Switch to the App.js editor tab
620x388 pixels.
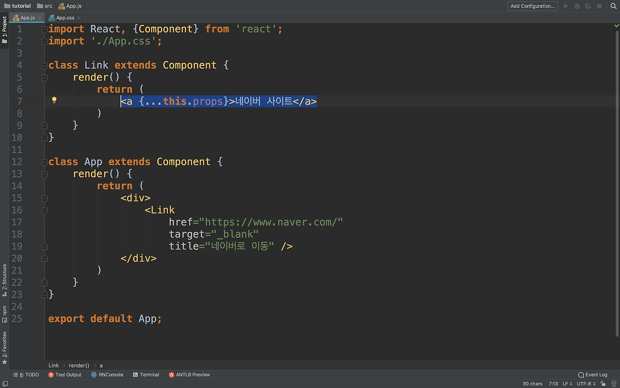[28, 17]
